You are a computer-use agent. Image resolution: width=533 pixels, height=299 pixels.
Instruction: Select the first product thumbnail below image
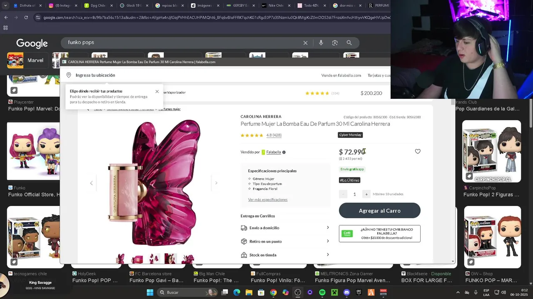pyautogui.click(x=120, y=259)
